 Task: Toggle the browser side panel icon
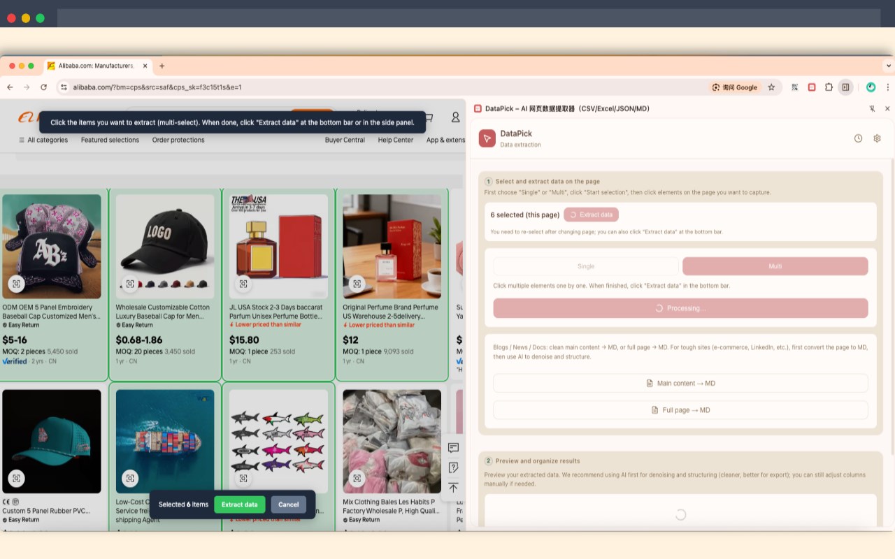845,87
